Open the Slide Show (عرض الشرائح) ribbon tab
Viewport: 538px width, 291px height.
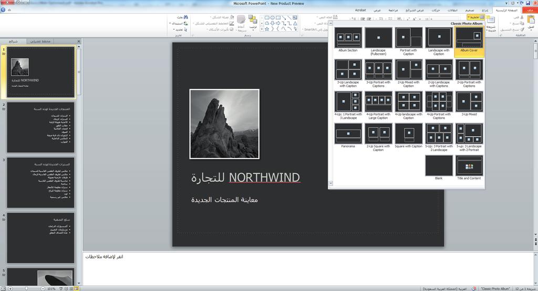(415, 11)
